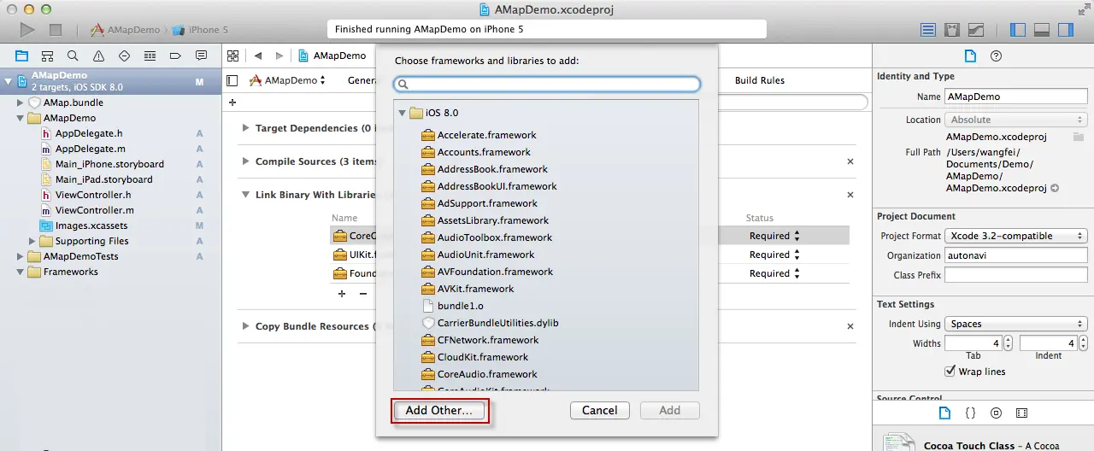The image size is (1094, 451).
Task: Open the Report navigator speech-bubble icon
Action: (201, 56)
